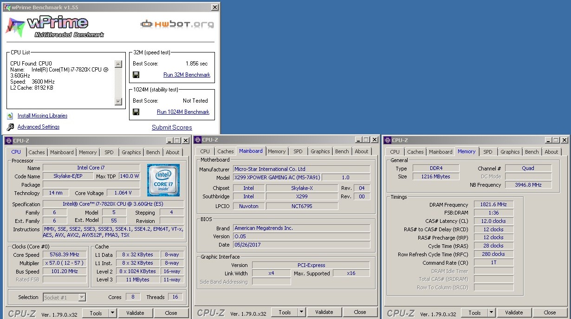Viewport: 571px width, 319px height.
Task: Minimize the CPU tab's CPU-Z window
Action: (170, 140)
